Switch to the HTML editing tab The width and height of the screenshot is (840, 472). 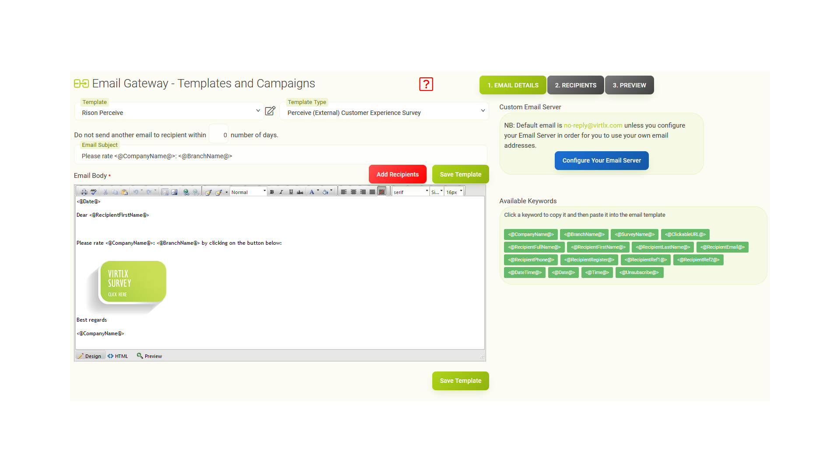(x=119, y=356)
